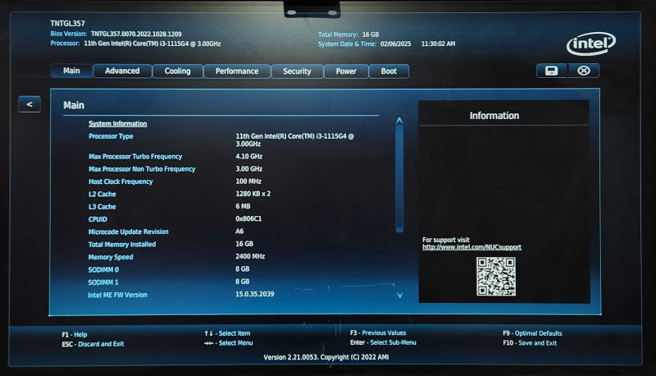The height and width of the screenshot is (376, 656).
Task: Click the 100 MHz value
Action: tap(248, 181)
